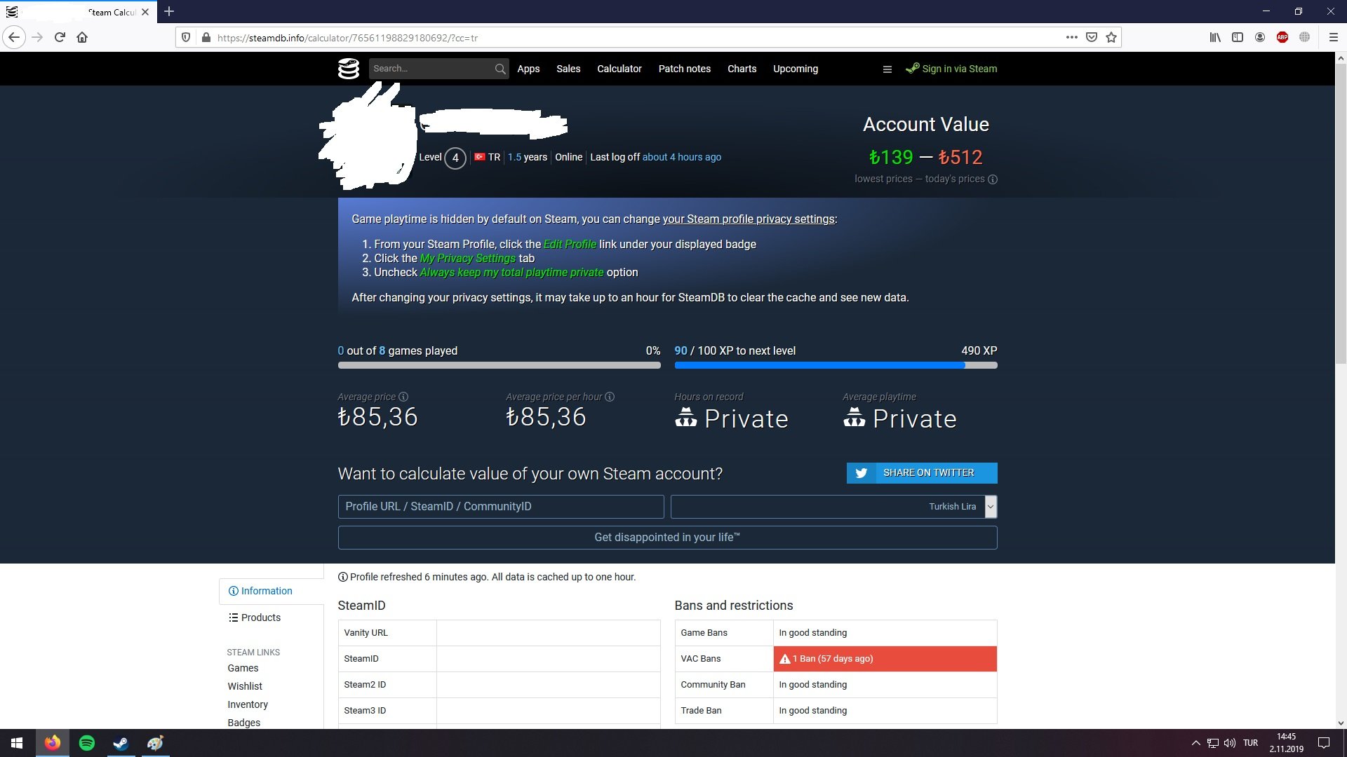Go to Firefox home page icon
The height and width of the screenshot is (757, 1347).
pos(82,37)
